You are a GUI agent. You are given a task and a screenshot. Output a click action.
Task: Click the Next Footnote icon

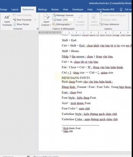pos(14,20)
